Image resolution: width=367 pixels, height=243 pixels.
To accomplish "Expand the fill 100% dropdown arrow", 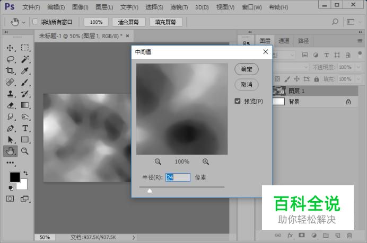I will 359,79.
